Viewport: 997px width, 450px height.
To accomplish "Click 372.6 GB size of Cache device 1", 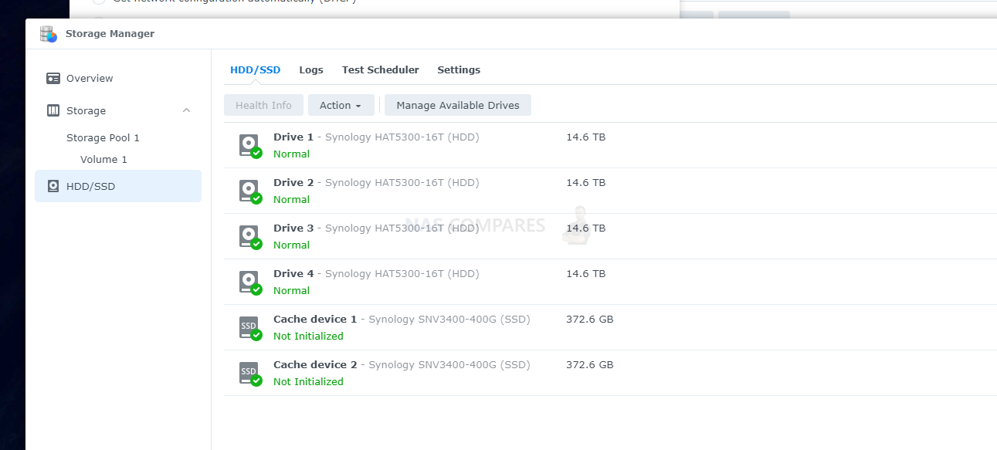I will tap(590, 319).
